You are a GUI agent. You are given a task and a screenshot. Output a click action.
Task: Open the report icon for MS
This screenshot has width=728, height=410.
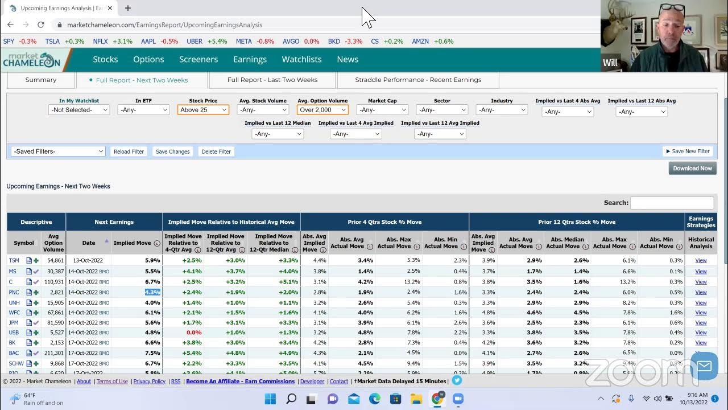29,272
